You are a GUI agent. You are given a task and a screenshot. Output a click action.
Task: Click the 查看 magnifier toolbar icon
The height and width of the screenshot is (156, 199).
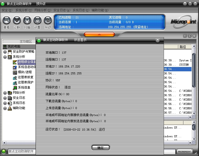[6, 20]
